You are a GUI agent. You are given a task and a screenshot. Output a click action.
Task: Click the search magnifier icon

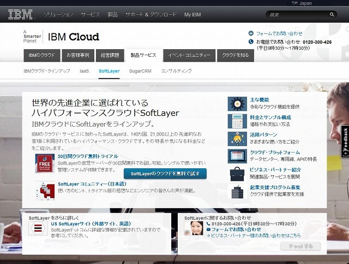[x=332, y=15]
